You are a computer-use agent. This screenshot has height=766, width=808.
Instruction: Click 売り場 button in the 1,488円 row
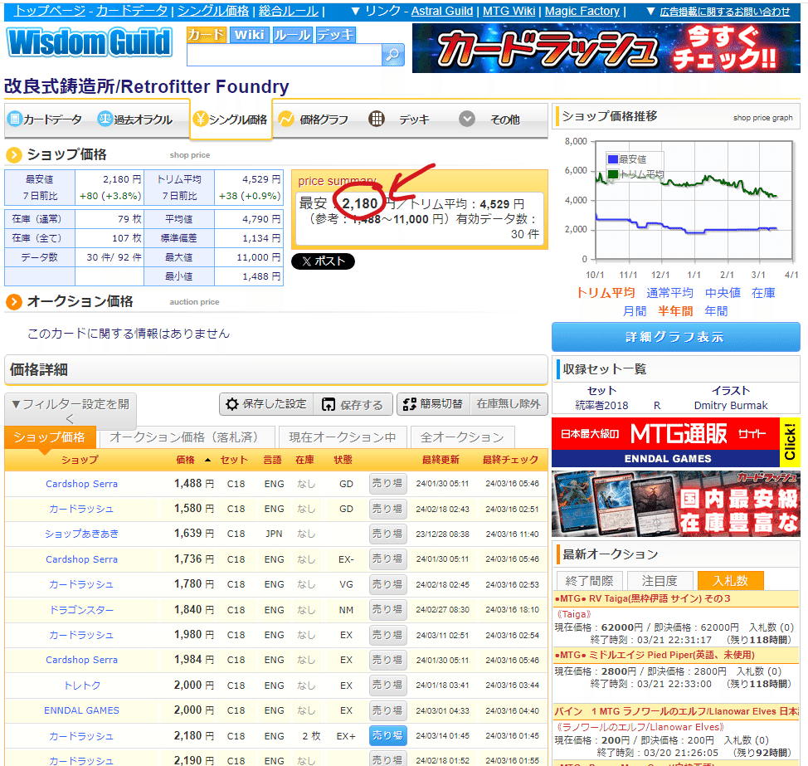[388, 484]
